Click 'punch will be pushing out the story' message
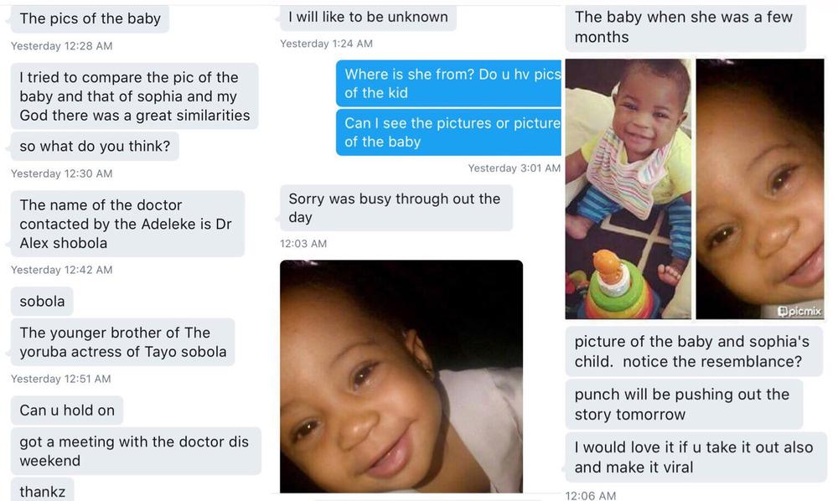 point(684,405)
